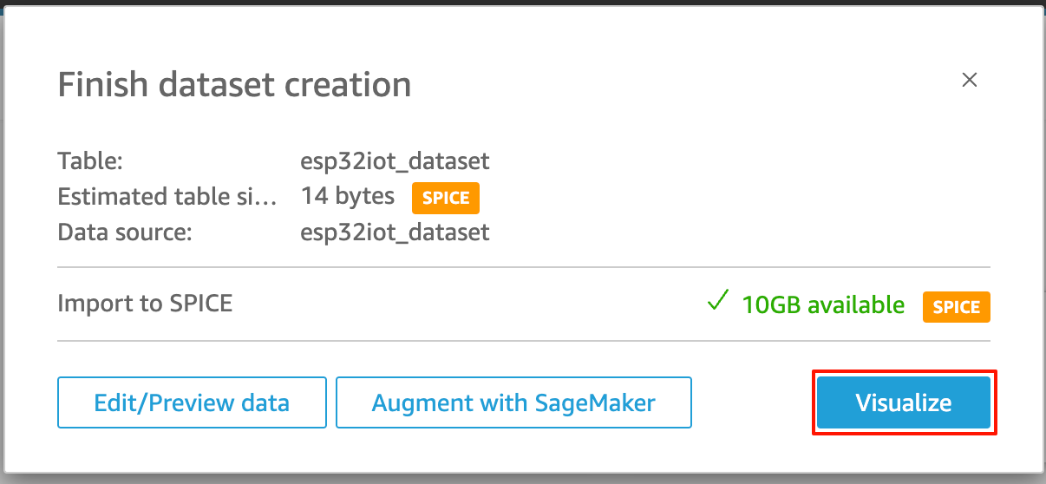Select the Data source esp32iot_dataset value

(396, 232)
